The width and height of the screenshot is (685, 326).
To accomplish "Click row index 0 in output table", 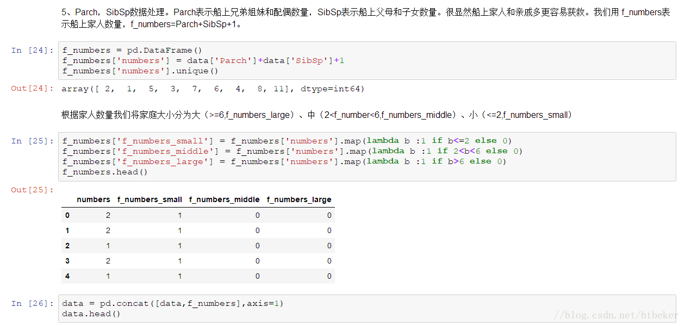I will 67,216.
